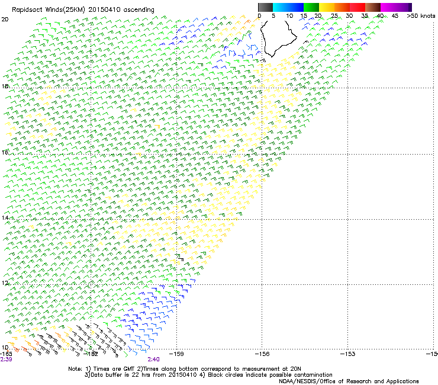Viewport: 438px width, 385px height.
Task: Click the gray 0-5 knots color swatch
Action: pyautogui.click(x=265, y=7)
